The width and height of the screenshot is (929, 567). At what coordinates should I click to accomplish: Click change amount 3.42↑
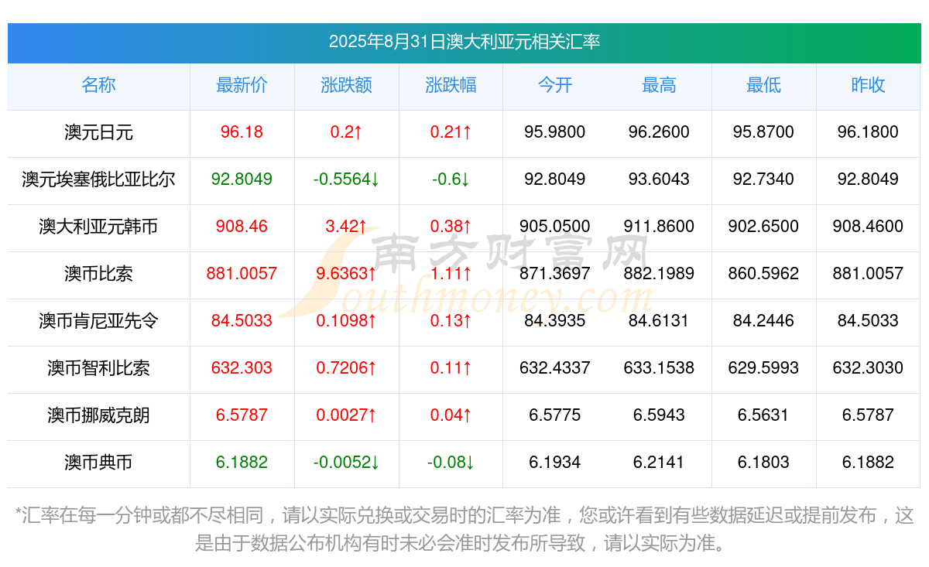346,227
